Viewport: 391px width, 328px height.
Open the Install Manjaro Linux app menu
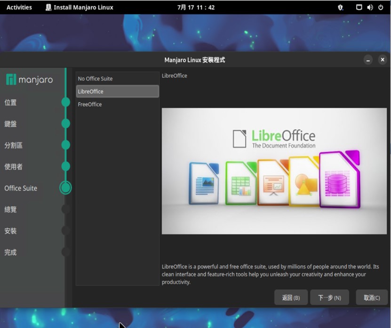80,8
